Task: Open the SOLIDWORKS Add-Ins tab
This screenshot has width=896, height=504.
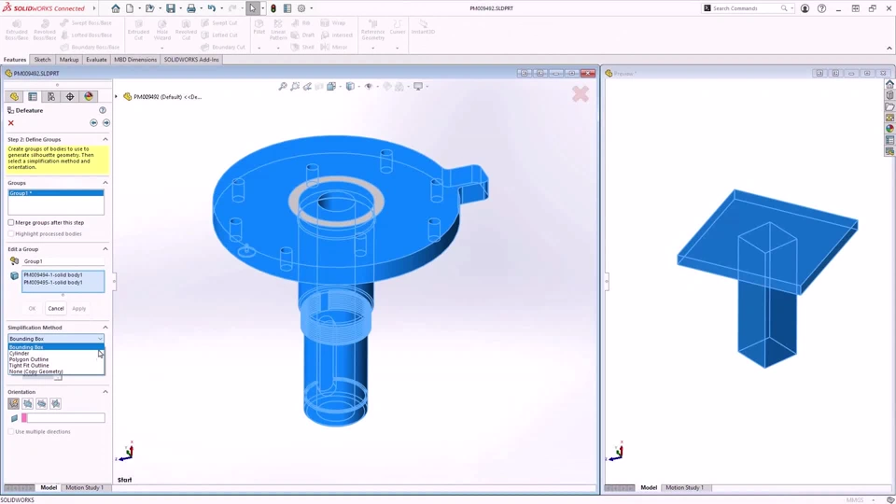Action: (191, 60)
